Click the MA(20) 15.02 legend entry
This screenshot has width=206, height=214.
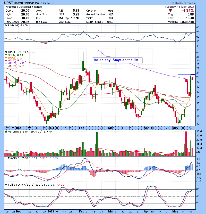[14, 55]
